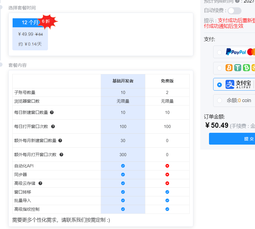255x229 pixels.
Task: Click 余额:0 coin balance text
Action: (x=239, y=100)
